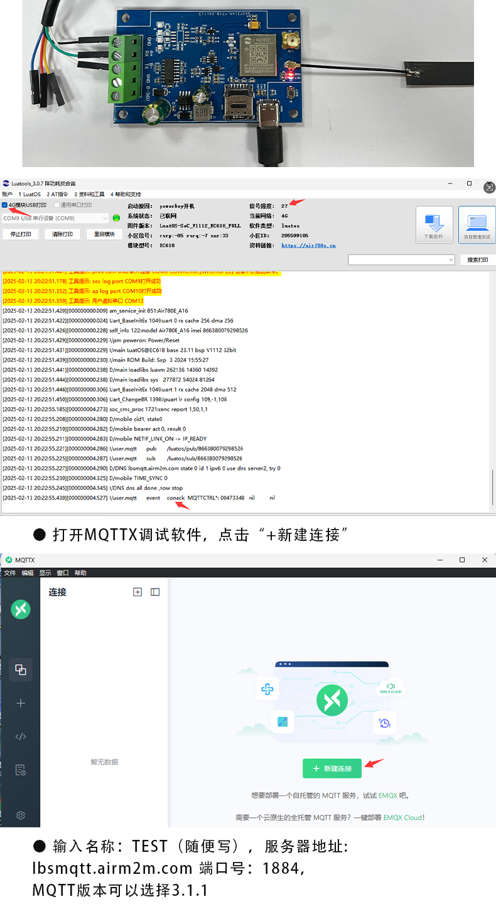
Task: Toggle the 4G模块USB打印 checkbox
Action: [5, 205]
